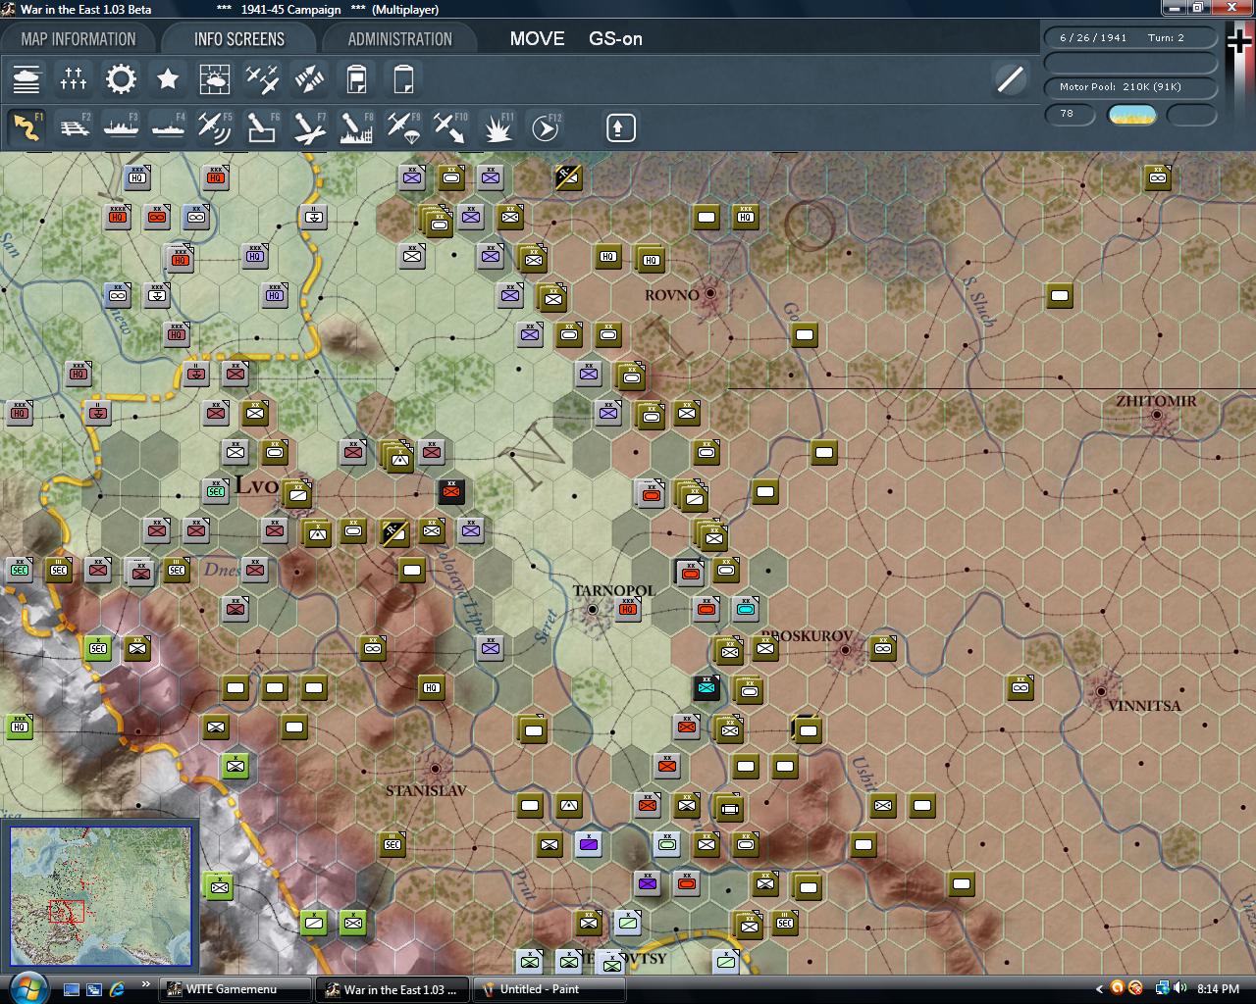Activate naval transport mode F3
The width and height of the screenshot is (1256, 1004).
tap(121, 127)
